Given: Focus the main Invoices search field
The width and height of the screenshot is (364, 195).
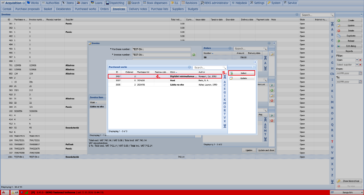Looking at the screenshot, I should [x=316, y=15].
